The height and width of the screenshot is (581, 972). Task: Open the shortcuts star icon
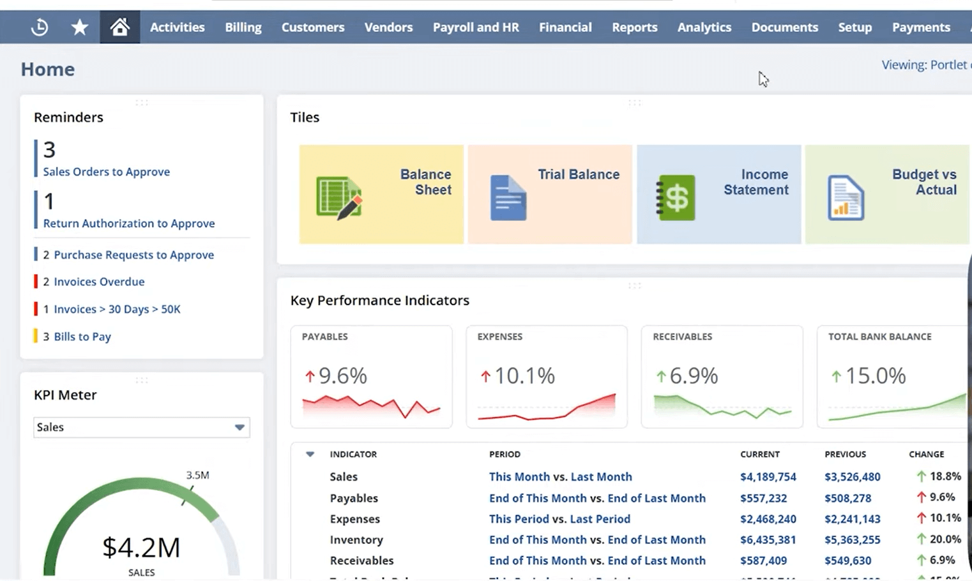79,27
